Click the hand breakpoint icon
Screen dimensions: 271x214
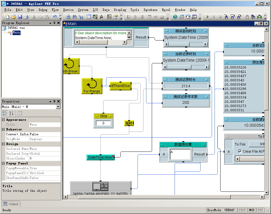pos(247,17)
